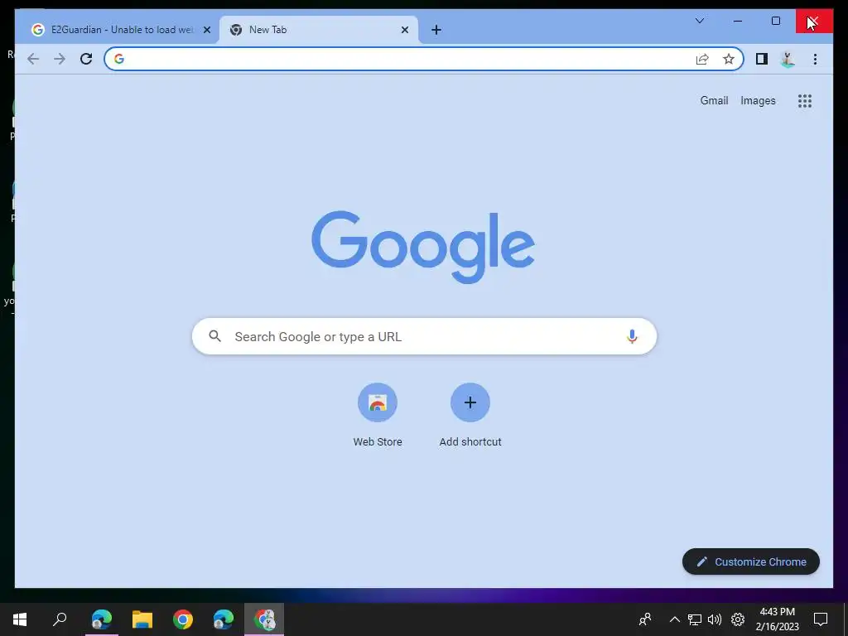The width and height of the screenshot is (848, 636).
Task: Start voice search with the microphone
Action: pyautogui.click(x=632, y=336)
